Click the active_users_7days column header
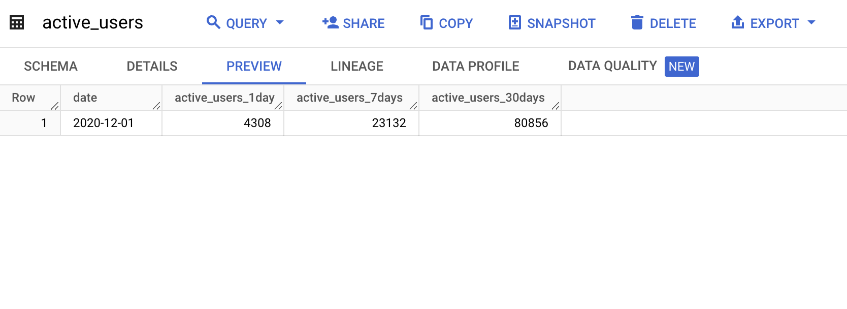Screen dimensions: 847x309 point(351,98)
